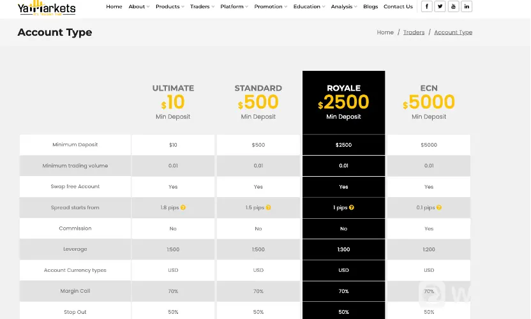Open the YouTube social icon
Viewport: 531px width, 319px height.
[453, 6]
